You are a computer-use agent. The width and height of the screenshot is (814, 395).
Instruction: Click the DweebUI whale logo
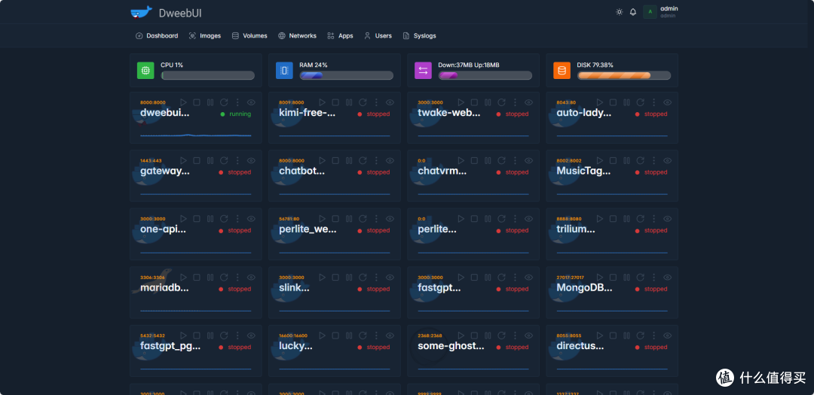click(x=141, y=12)
